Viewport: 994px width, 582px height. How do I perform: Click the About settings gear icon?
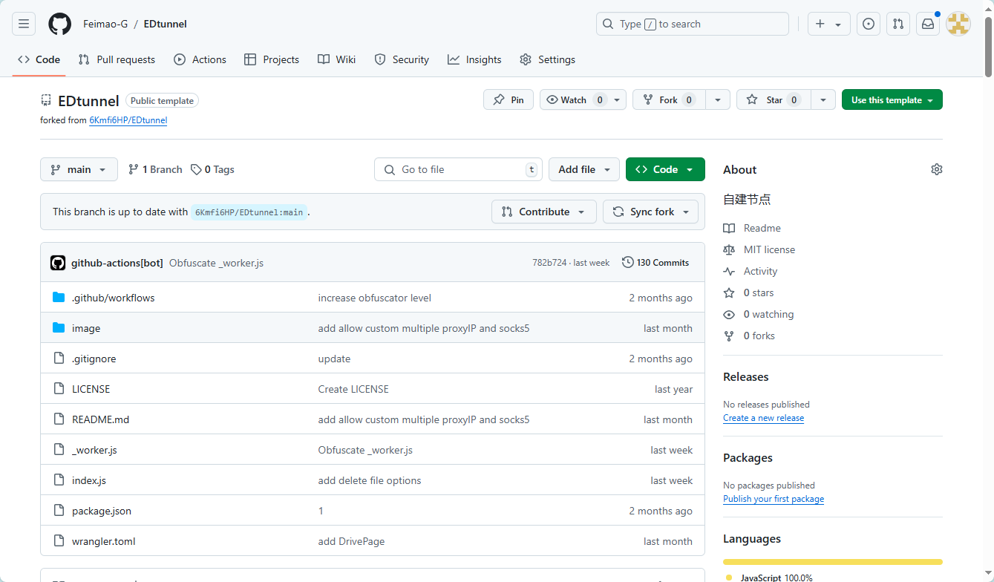coord(937,169)
